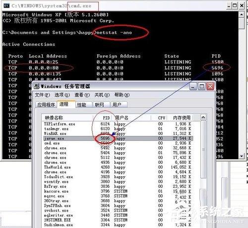Select the mqsvc.exe process row
The width and height of the screenshot is (248, 228).
[x=118, y=196]
